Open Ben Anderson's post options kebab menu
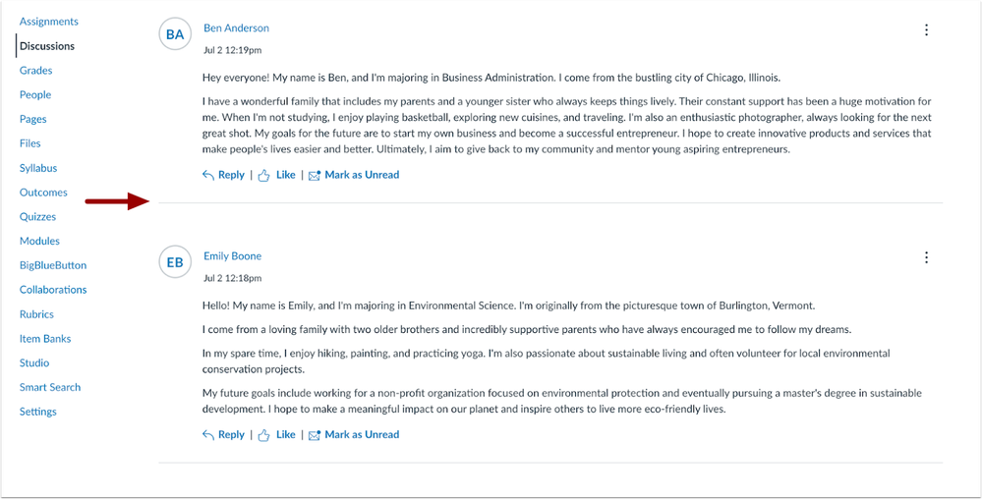The height and width of the screenshot is (499, 982). pyautogui.click(x=926, y=30)
